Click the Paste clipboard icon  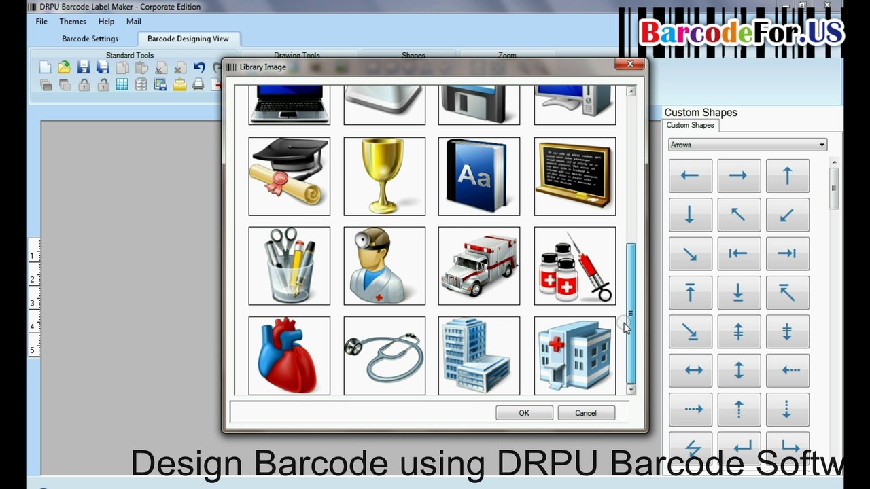pos(141,67)
